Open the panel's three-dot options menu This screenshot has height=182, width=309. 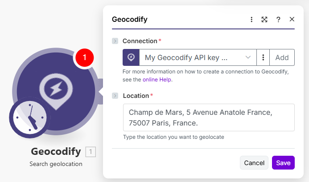[x=251, y=20]
